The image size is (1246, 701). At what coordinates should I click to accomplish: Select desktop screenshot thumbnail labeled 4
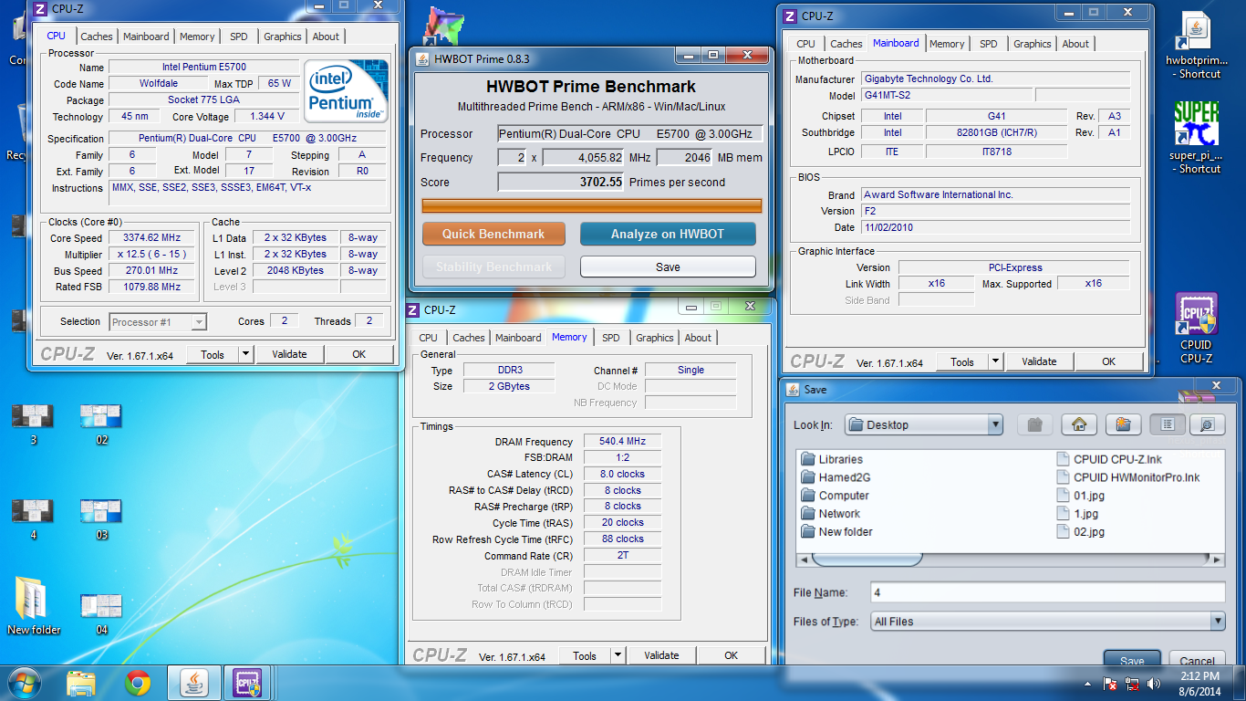coord(33,519)
